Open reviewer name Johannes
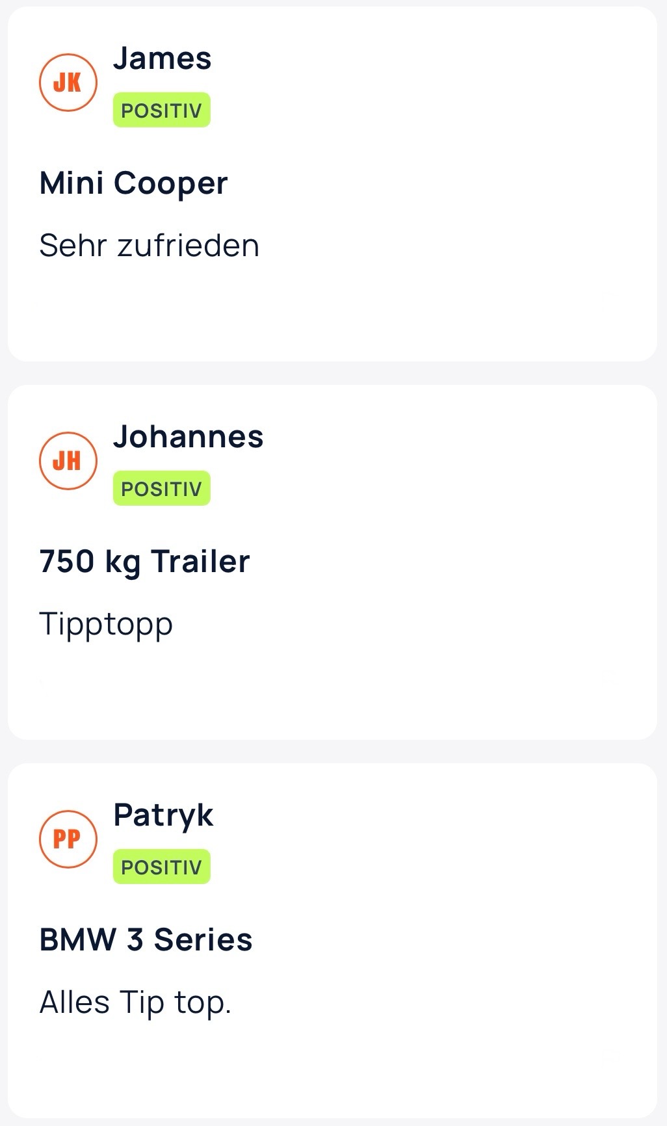Screen dimensions: 667x1126 (x=188, y=437)
